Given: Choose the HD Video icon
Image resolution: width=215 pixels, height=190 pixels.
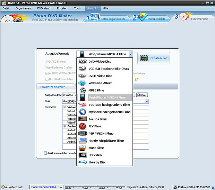Looking at the screenshot, I should tap(83, 155).
